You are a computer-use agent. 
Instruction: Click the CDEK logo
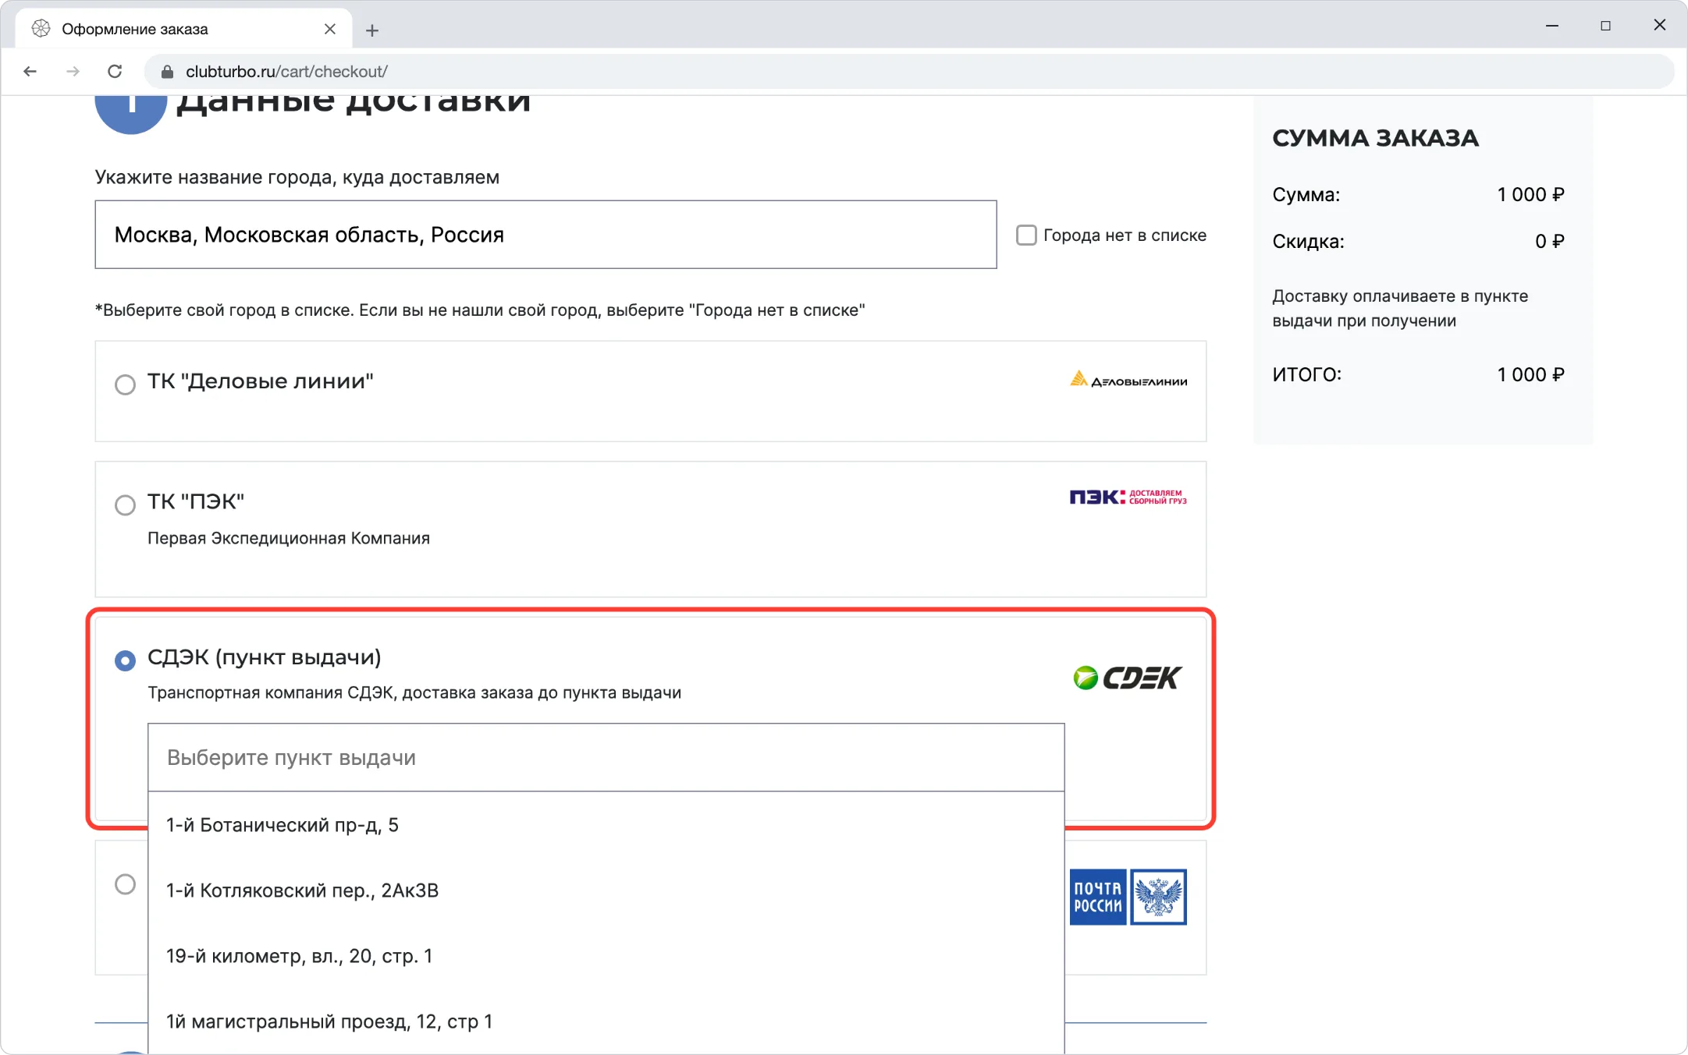1128,678
